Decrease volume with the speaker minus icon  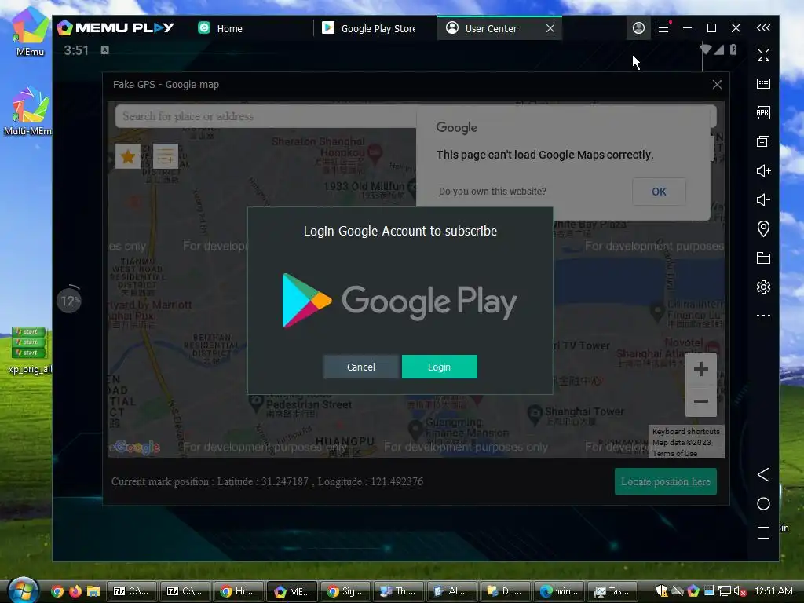pyautogui.click(x=763, y=199)
